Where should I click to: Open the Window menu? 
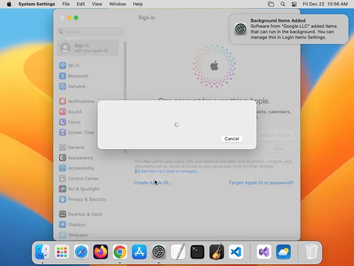118,4
